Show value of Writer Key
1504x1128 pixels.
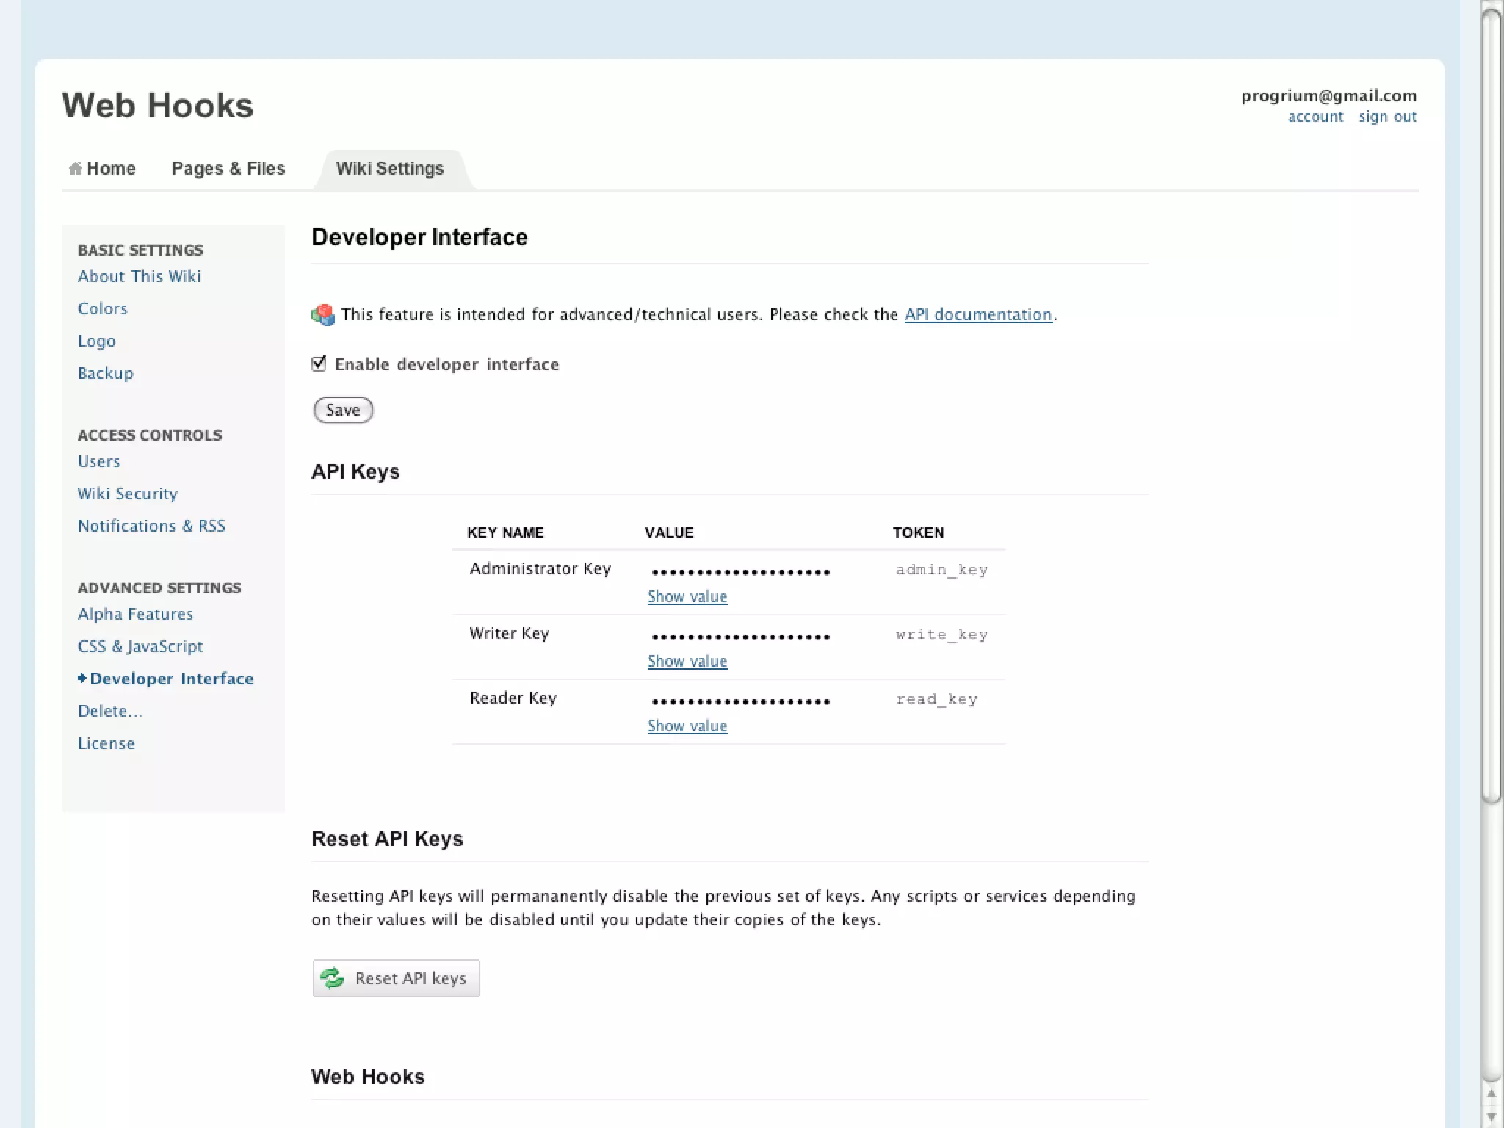[687, 661]
